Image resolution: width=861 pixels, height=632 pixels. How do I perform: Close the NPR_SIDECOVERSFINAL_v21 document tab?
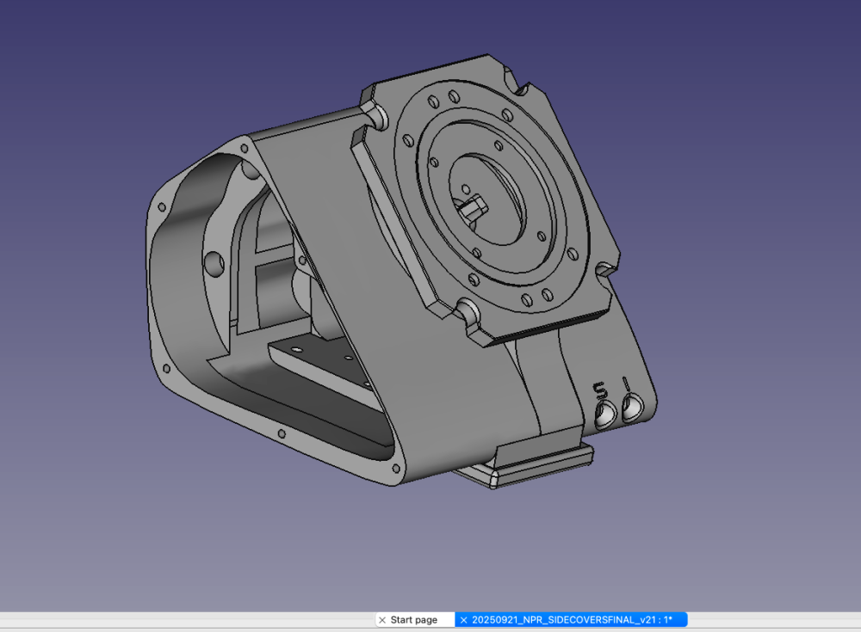(463, 620)
